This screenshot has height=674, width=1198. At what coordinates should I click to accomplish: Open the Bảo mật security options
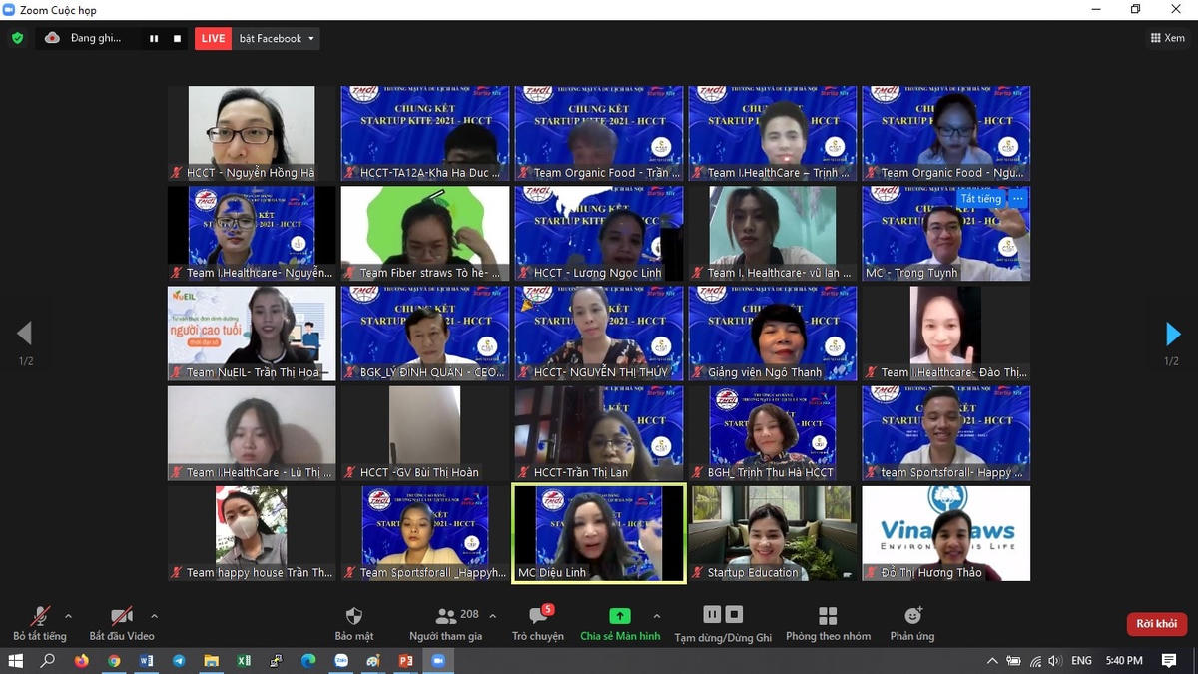pyautogui.click(x=355, y=619)
